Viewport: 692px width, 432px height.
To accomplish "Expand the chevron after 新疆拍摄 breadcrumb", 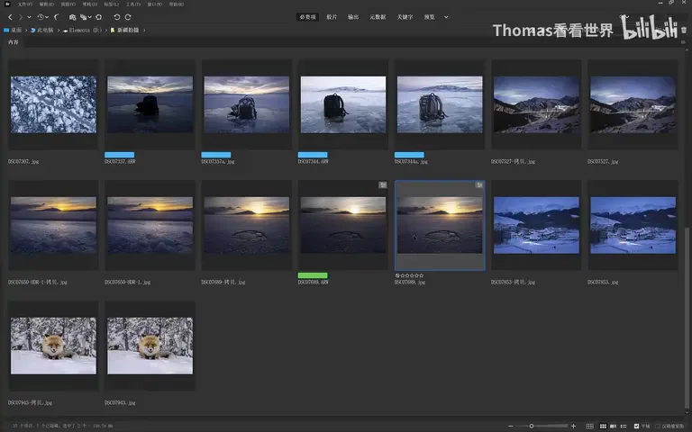I will click(x=144, y=30).
